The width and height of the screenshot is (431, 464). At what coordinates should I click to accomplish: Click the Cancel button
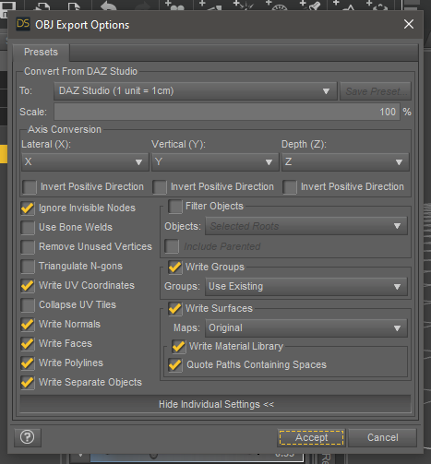click(382, 437)
